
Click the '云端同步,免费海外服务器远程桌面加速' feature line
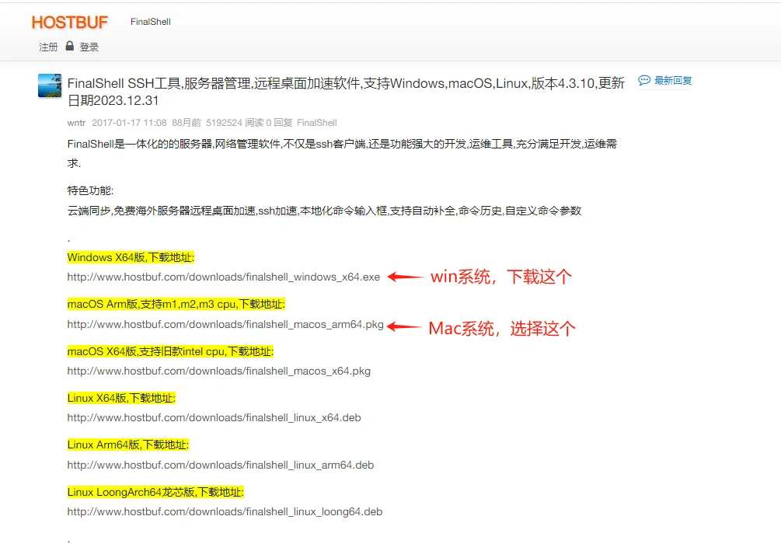coord(324,211)
